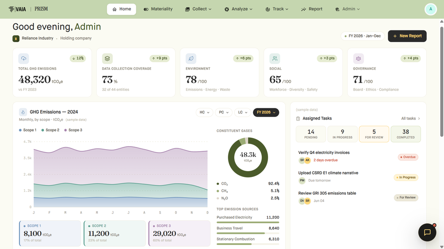Open the chat bubble widget
Screen dimensions: 444x249
point(427,232)
